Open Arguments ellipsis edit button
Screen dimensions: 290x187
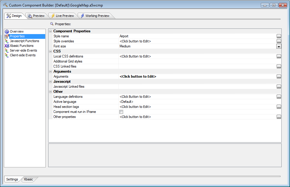[x=279, y=77]
